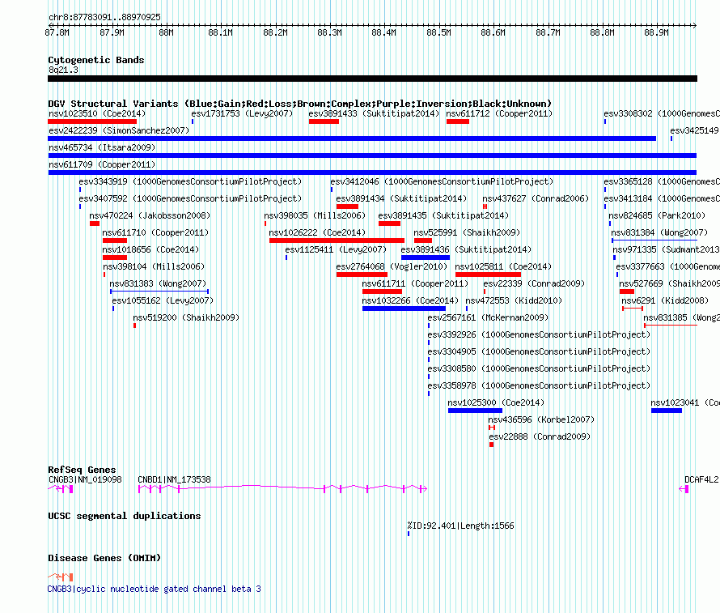Click the nsv398035 (Mills2006) label
The width and height of the screenshot is (720, 613).
pyautogui.click(x=315, y=215)
